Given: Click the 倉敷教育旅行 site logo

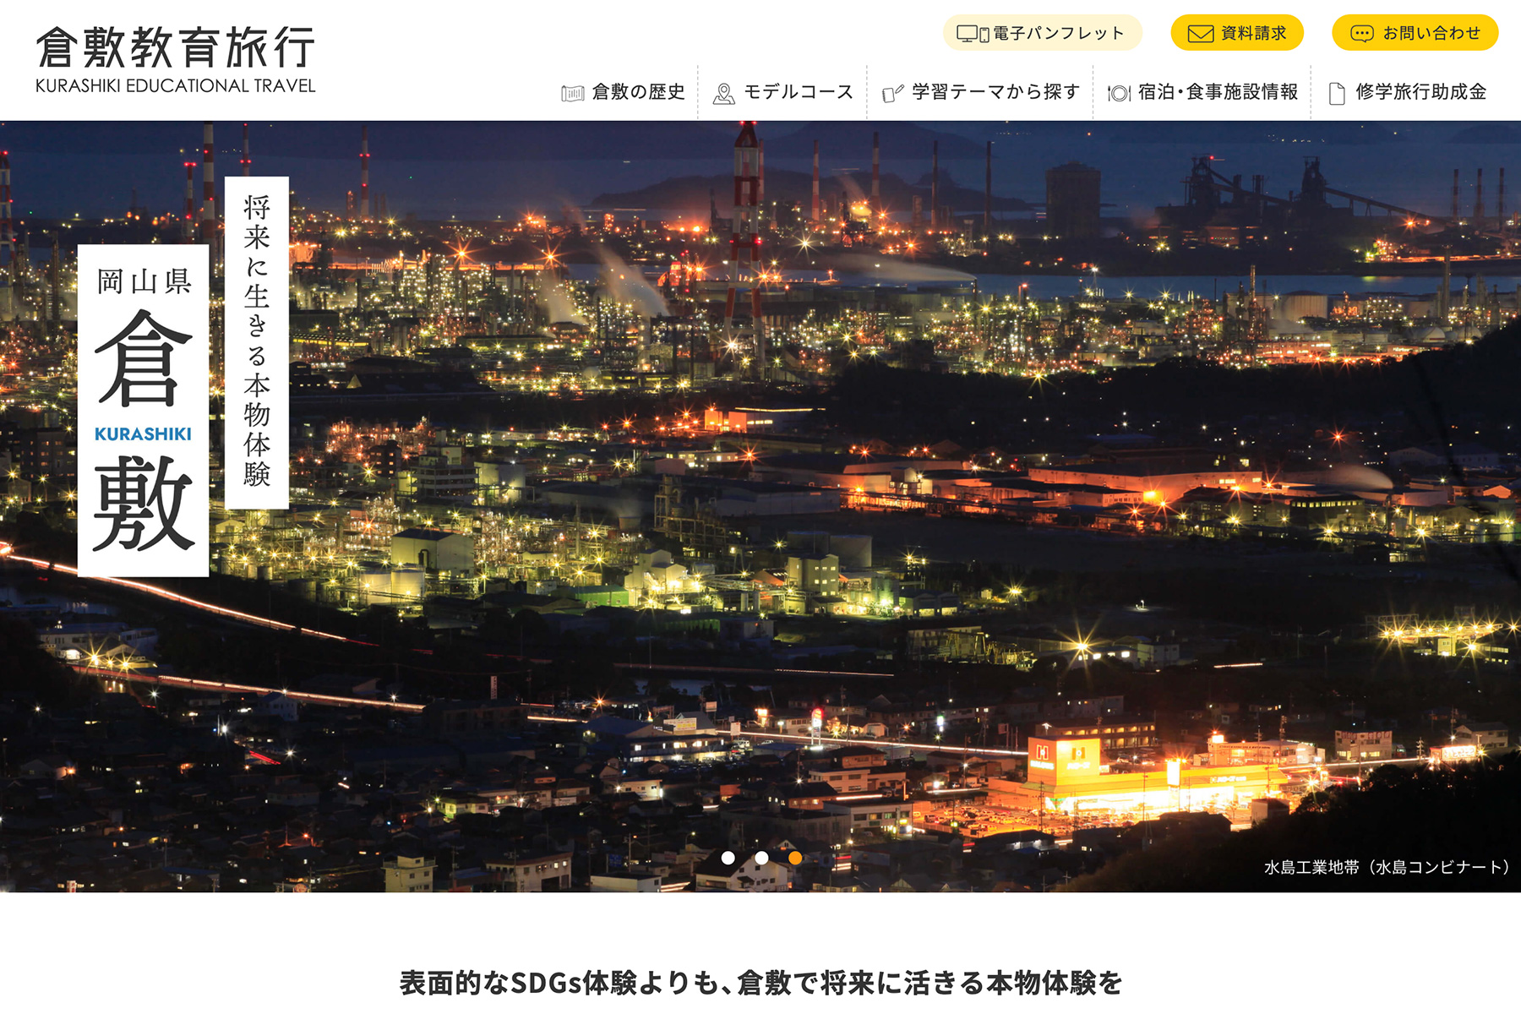Looking at the screenshot, I should [x=176, y=59].
